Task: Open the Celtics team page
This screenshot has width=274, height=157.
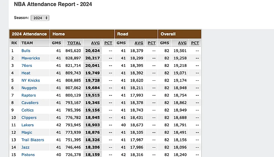Action: [28, 110]
